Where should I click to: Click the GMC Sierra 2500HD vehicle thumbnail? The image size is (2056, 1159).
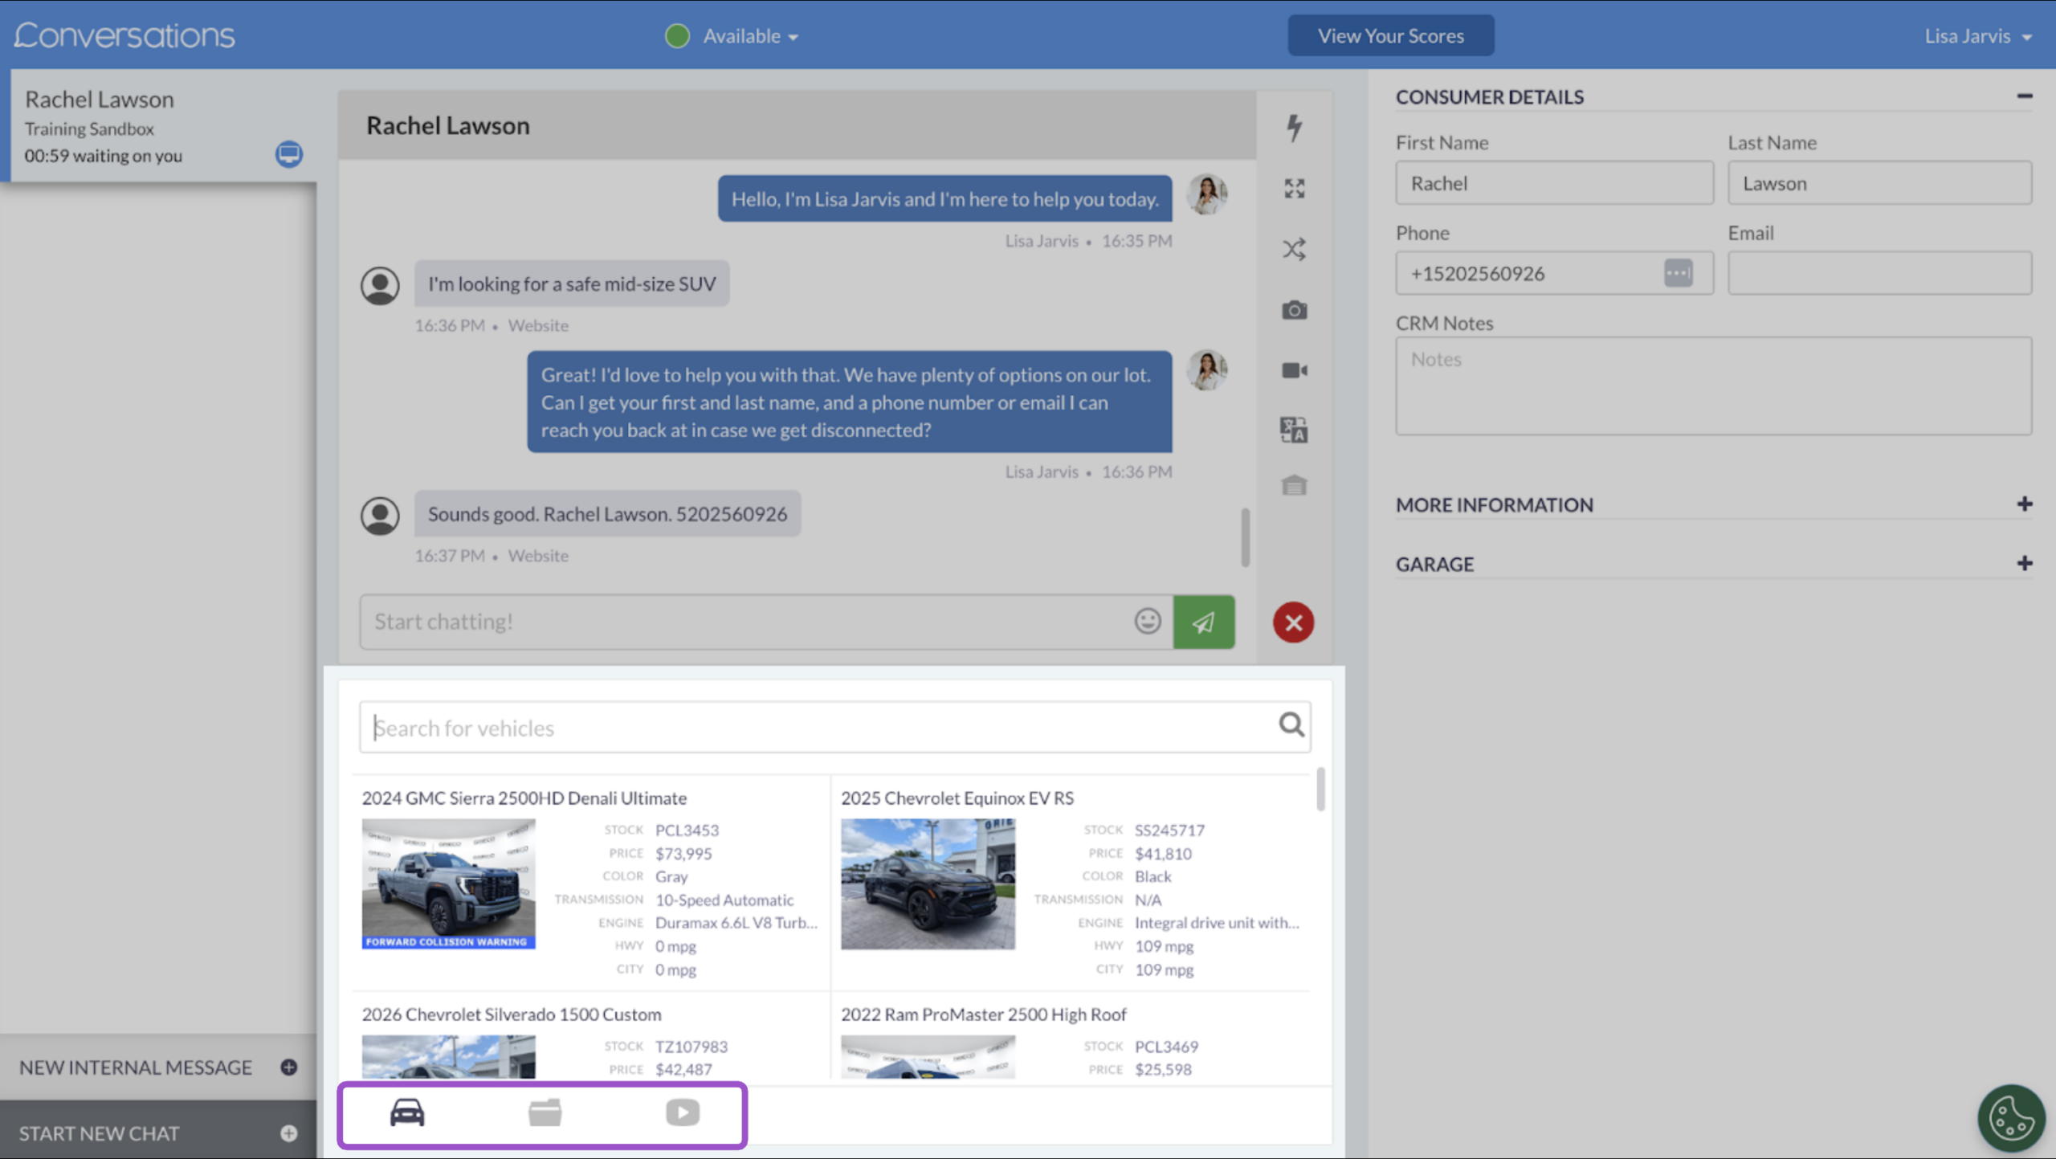pos(448,884)
